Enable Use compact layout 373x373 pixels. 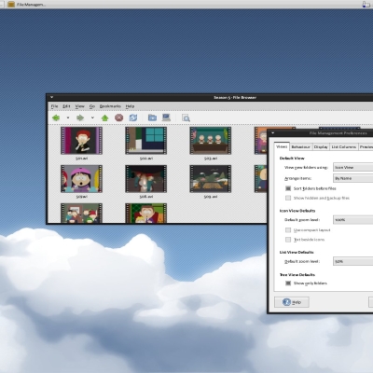pos(288,230)
